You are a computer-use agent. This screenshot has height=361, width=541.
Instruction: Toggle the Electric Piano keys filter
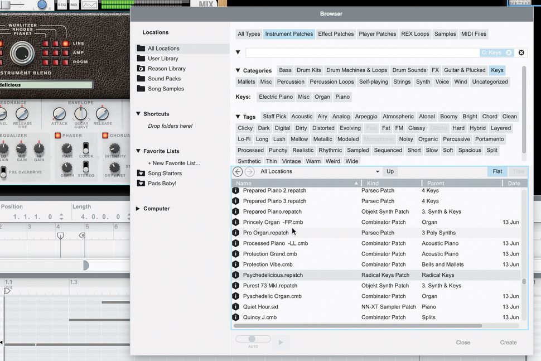pos(276,97)
